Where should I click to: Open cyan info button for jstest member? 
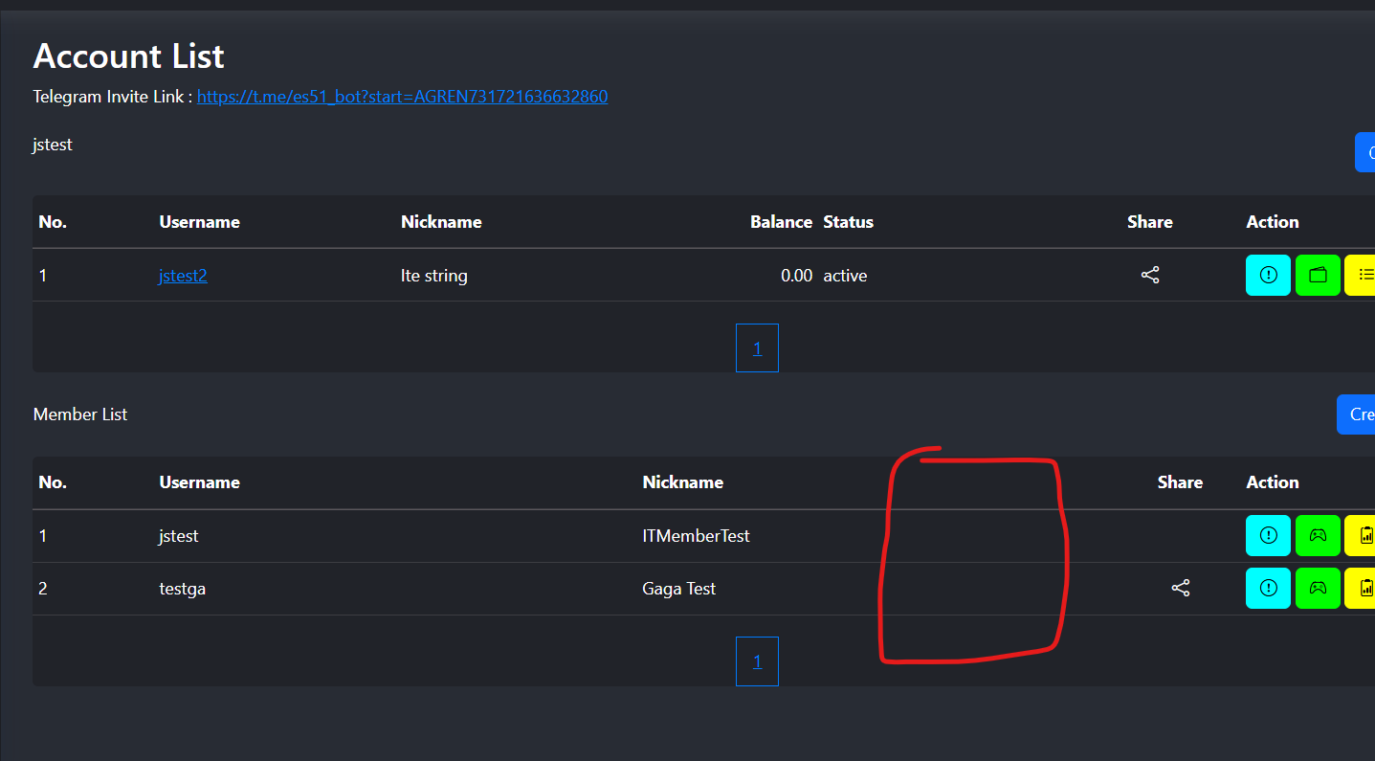[1268, 536]
